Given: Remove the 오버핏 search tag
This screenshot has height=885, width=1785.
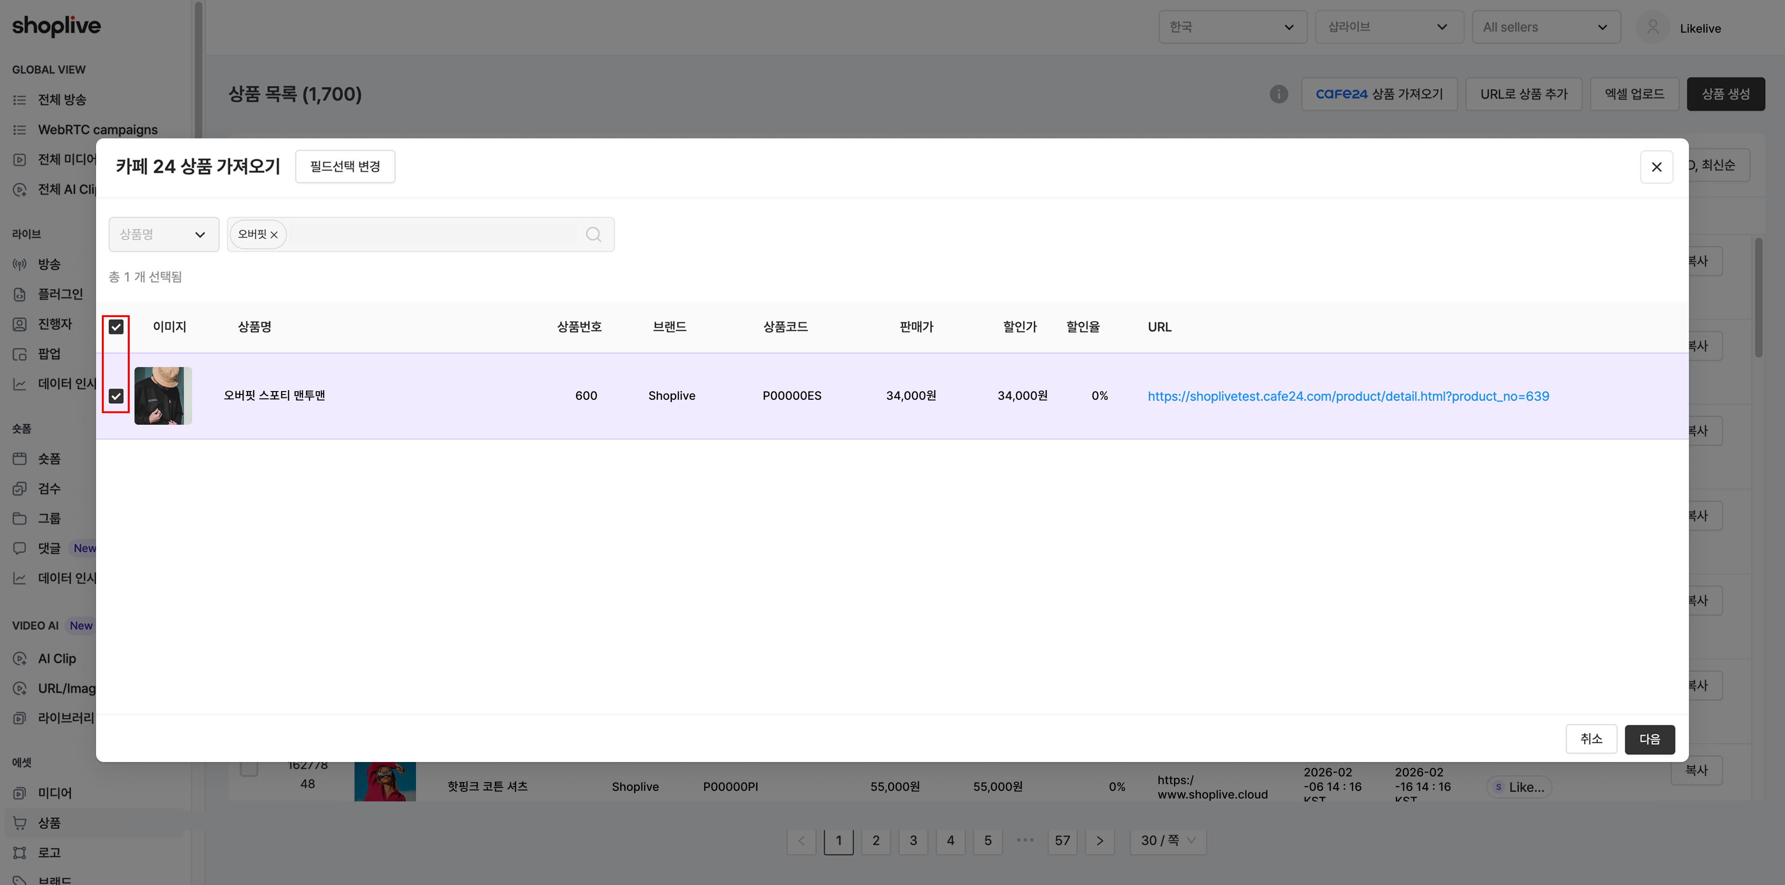Looking at the screenshot, I should click(274, 235).
